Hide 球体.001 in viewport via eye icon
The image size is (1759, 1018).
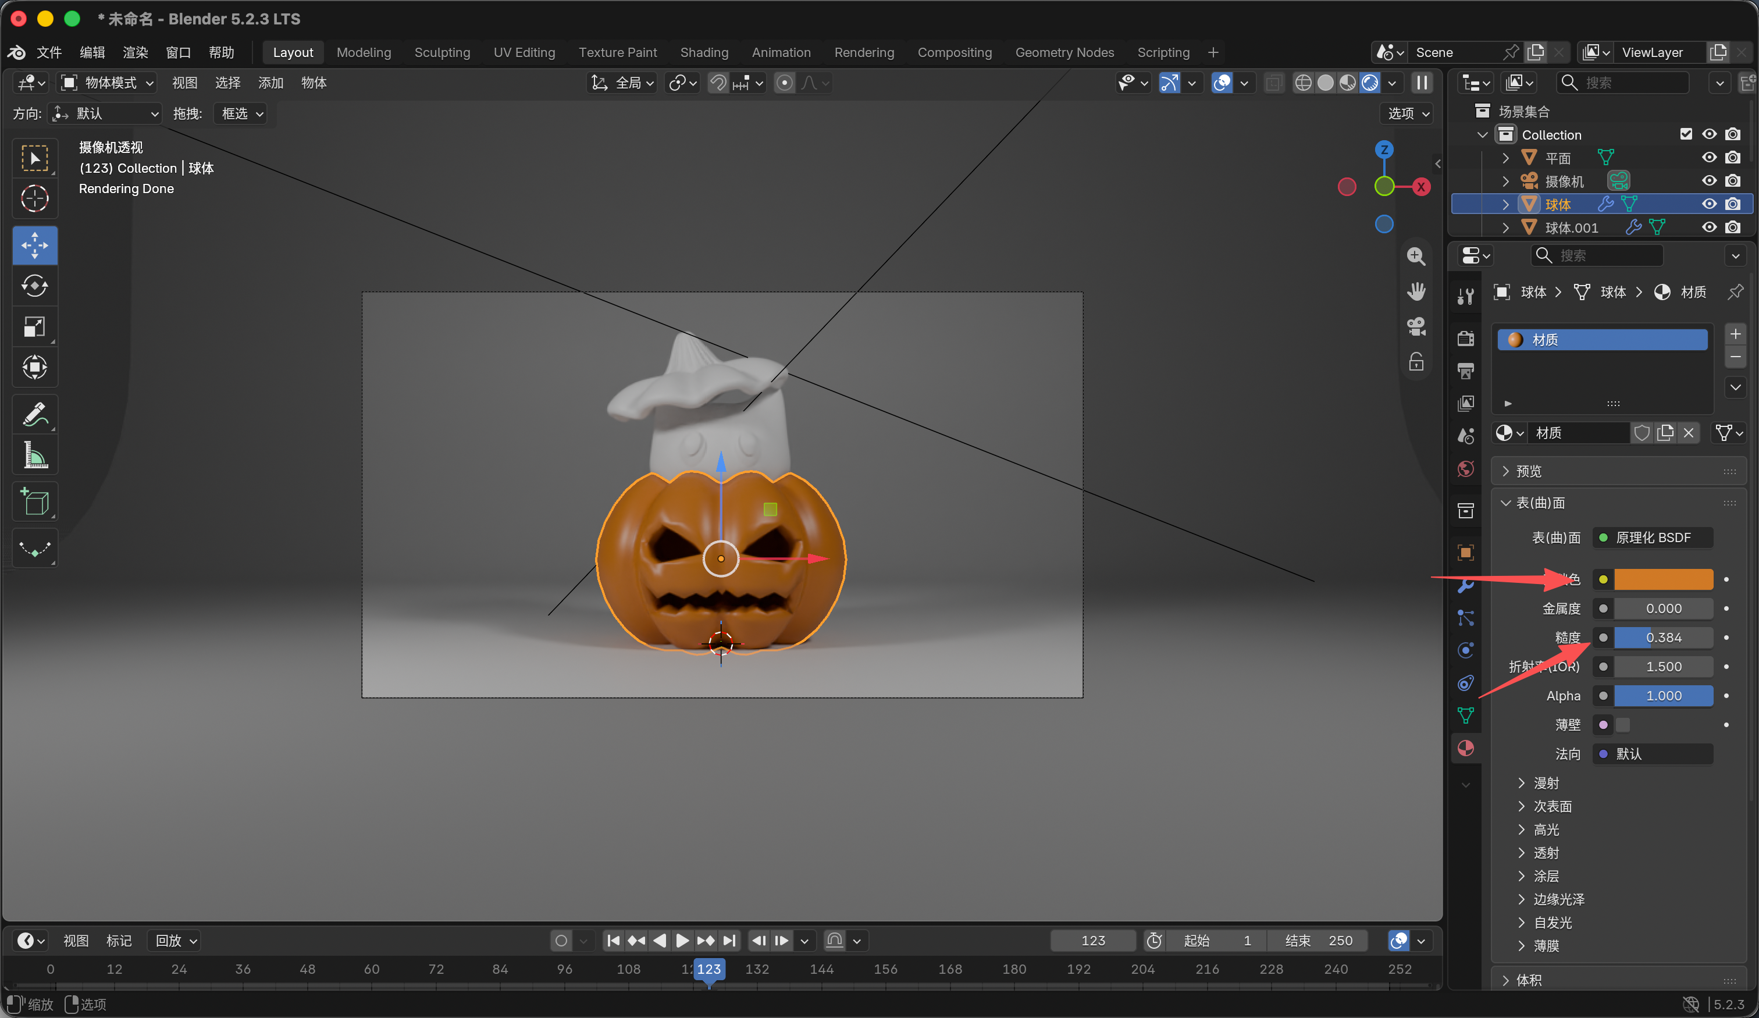1709,227
